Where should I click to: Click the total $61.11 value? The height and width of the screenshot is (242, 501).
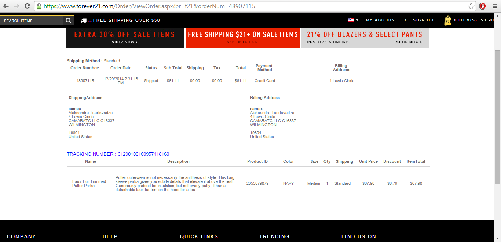point(241,81)
